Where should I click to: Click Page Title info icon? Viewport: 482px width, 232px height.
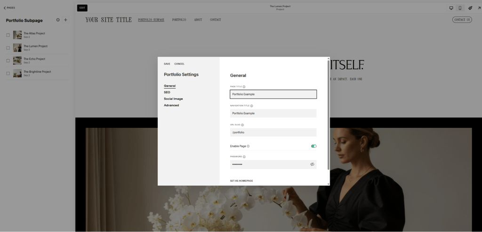pyautogui.click(x=244, y=87)
